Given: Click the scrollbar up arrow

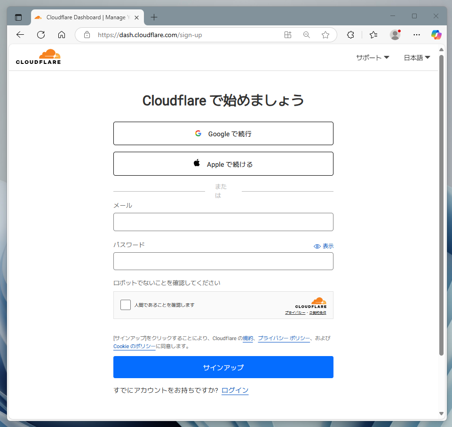Looking at the screenshot, I should (x=441, y=49).
